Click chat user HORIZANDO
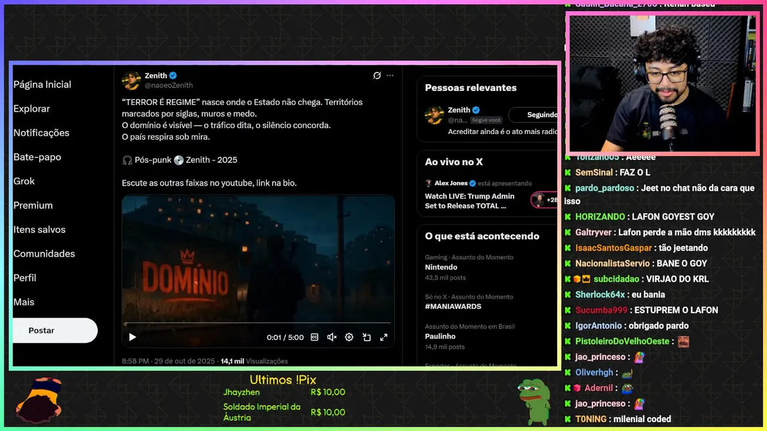Image resolution: width=767 pixels, height=431 pixels. (x=601, y=217)
